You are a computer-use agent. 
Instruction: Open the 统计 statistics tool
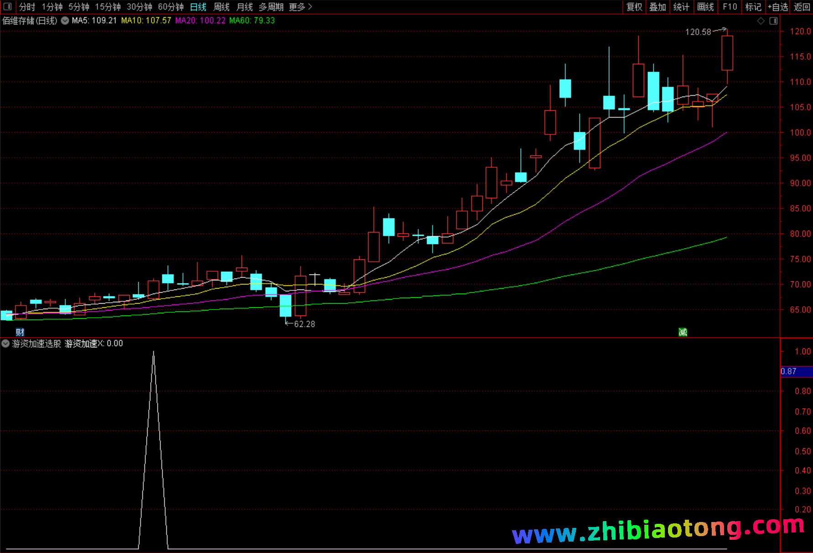pyautogui.click(x=681, y=7)
